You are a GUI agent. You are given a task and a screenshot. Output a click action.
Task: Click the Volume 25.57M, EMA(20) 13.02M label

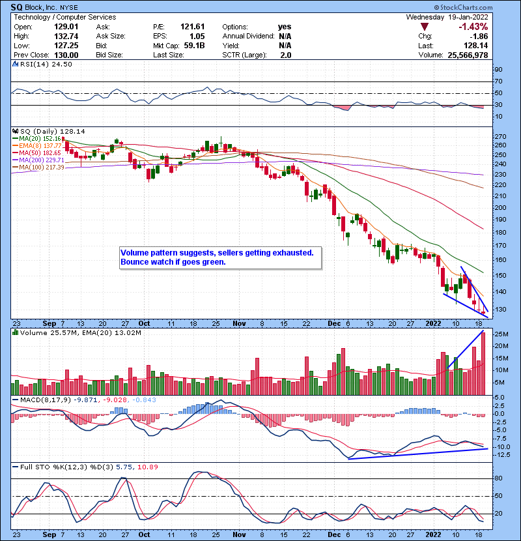[x=80, y=333]
